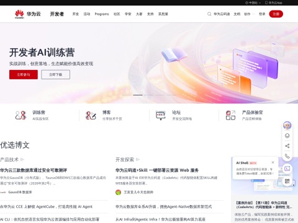Open the 产品体验官 entry label
Screen dimensions: 298x223
(x=252, y=112)
